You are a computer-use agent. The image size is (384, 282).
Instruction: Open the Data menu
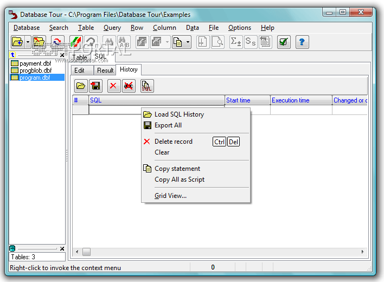click(x=192, y=28)
